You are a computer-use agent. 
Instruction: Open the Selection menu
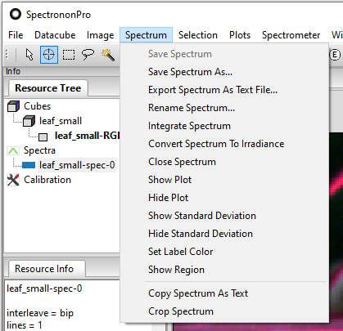tap(198, 35)
